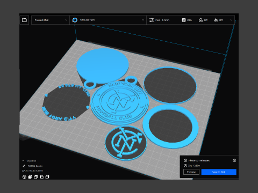Select the NY monogram logo model
The width and height of the screenshot is (258, 193).
pos(126,143)
